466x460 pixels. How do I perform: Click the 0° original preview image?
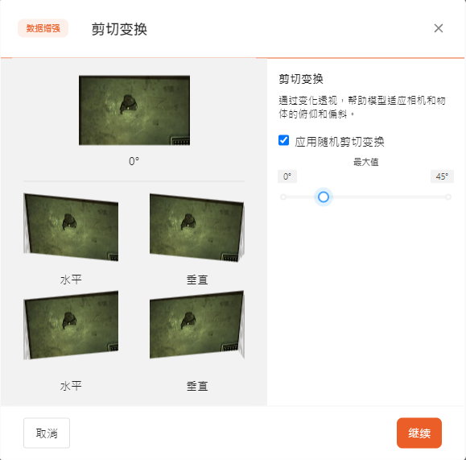(x=134, y=110)
